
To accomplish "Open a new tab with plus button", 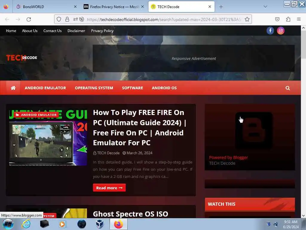I will (x=221, y=7).
